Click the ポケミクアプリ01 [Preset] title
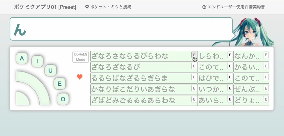Image resolution: width=284 pixels, height=136 pixels. pyautogui.click(x=45, y=7)
